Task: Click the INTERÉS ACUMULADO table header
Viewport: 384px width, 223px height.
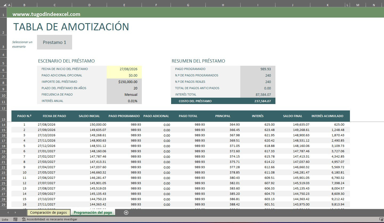Action: (328, 116)
